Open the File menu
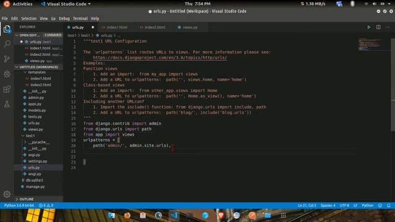Image resolution: width=395 pixels, height=222 pixels. click(x=4, y=18)
